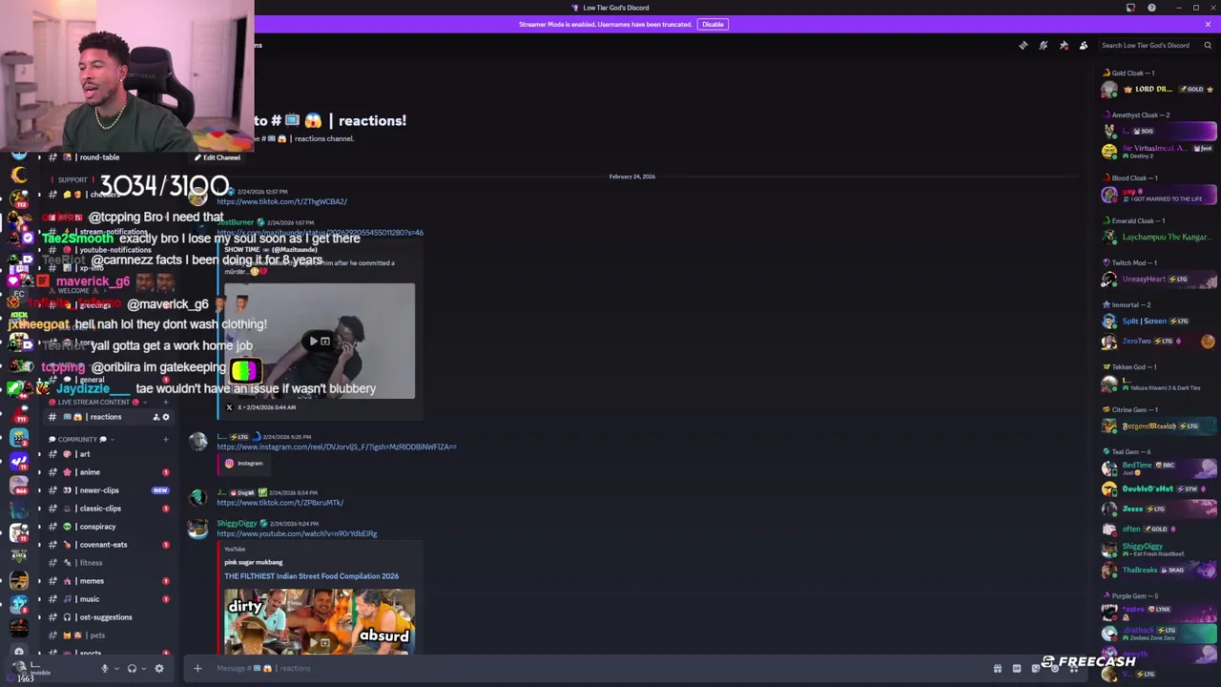Open ShiggyDiggy's username in chat

237,523
